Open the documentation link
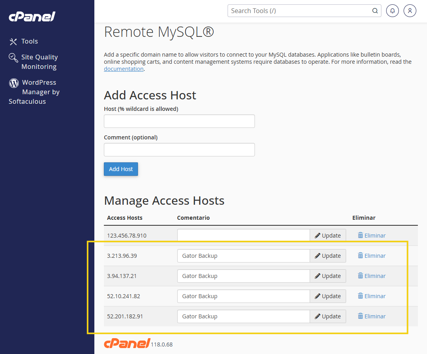The height and width of the screenshot is (354, 427). pos(124,69)
